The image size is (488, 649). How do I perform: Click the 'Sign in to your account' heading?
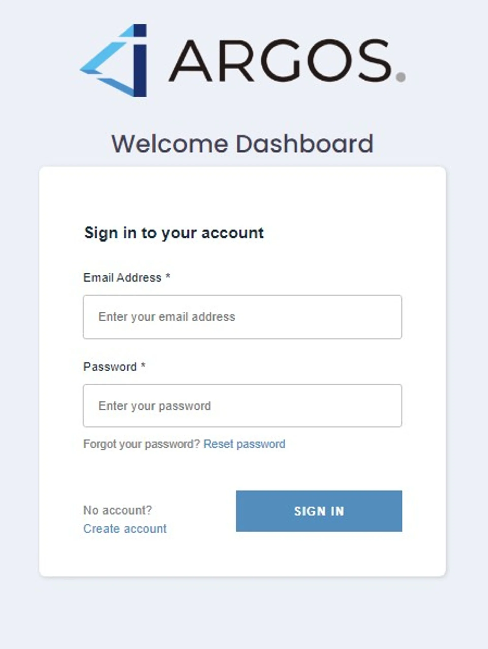click(174, 233)
